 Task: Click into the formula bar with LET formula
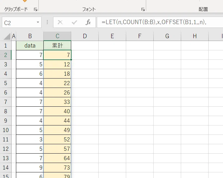coord(160,22)
